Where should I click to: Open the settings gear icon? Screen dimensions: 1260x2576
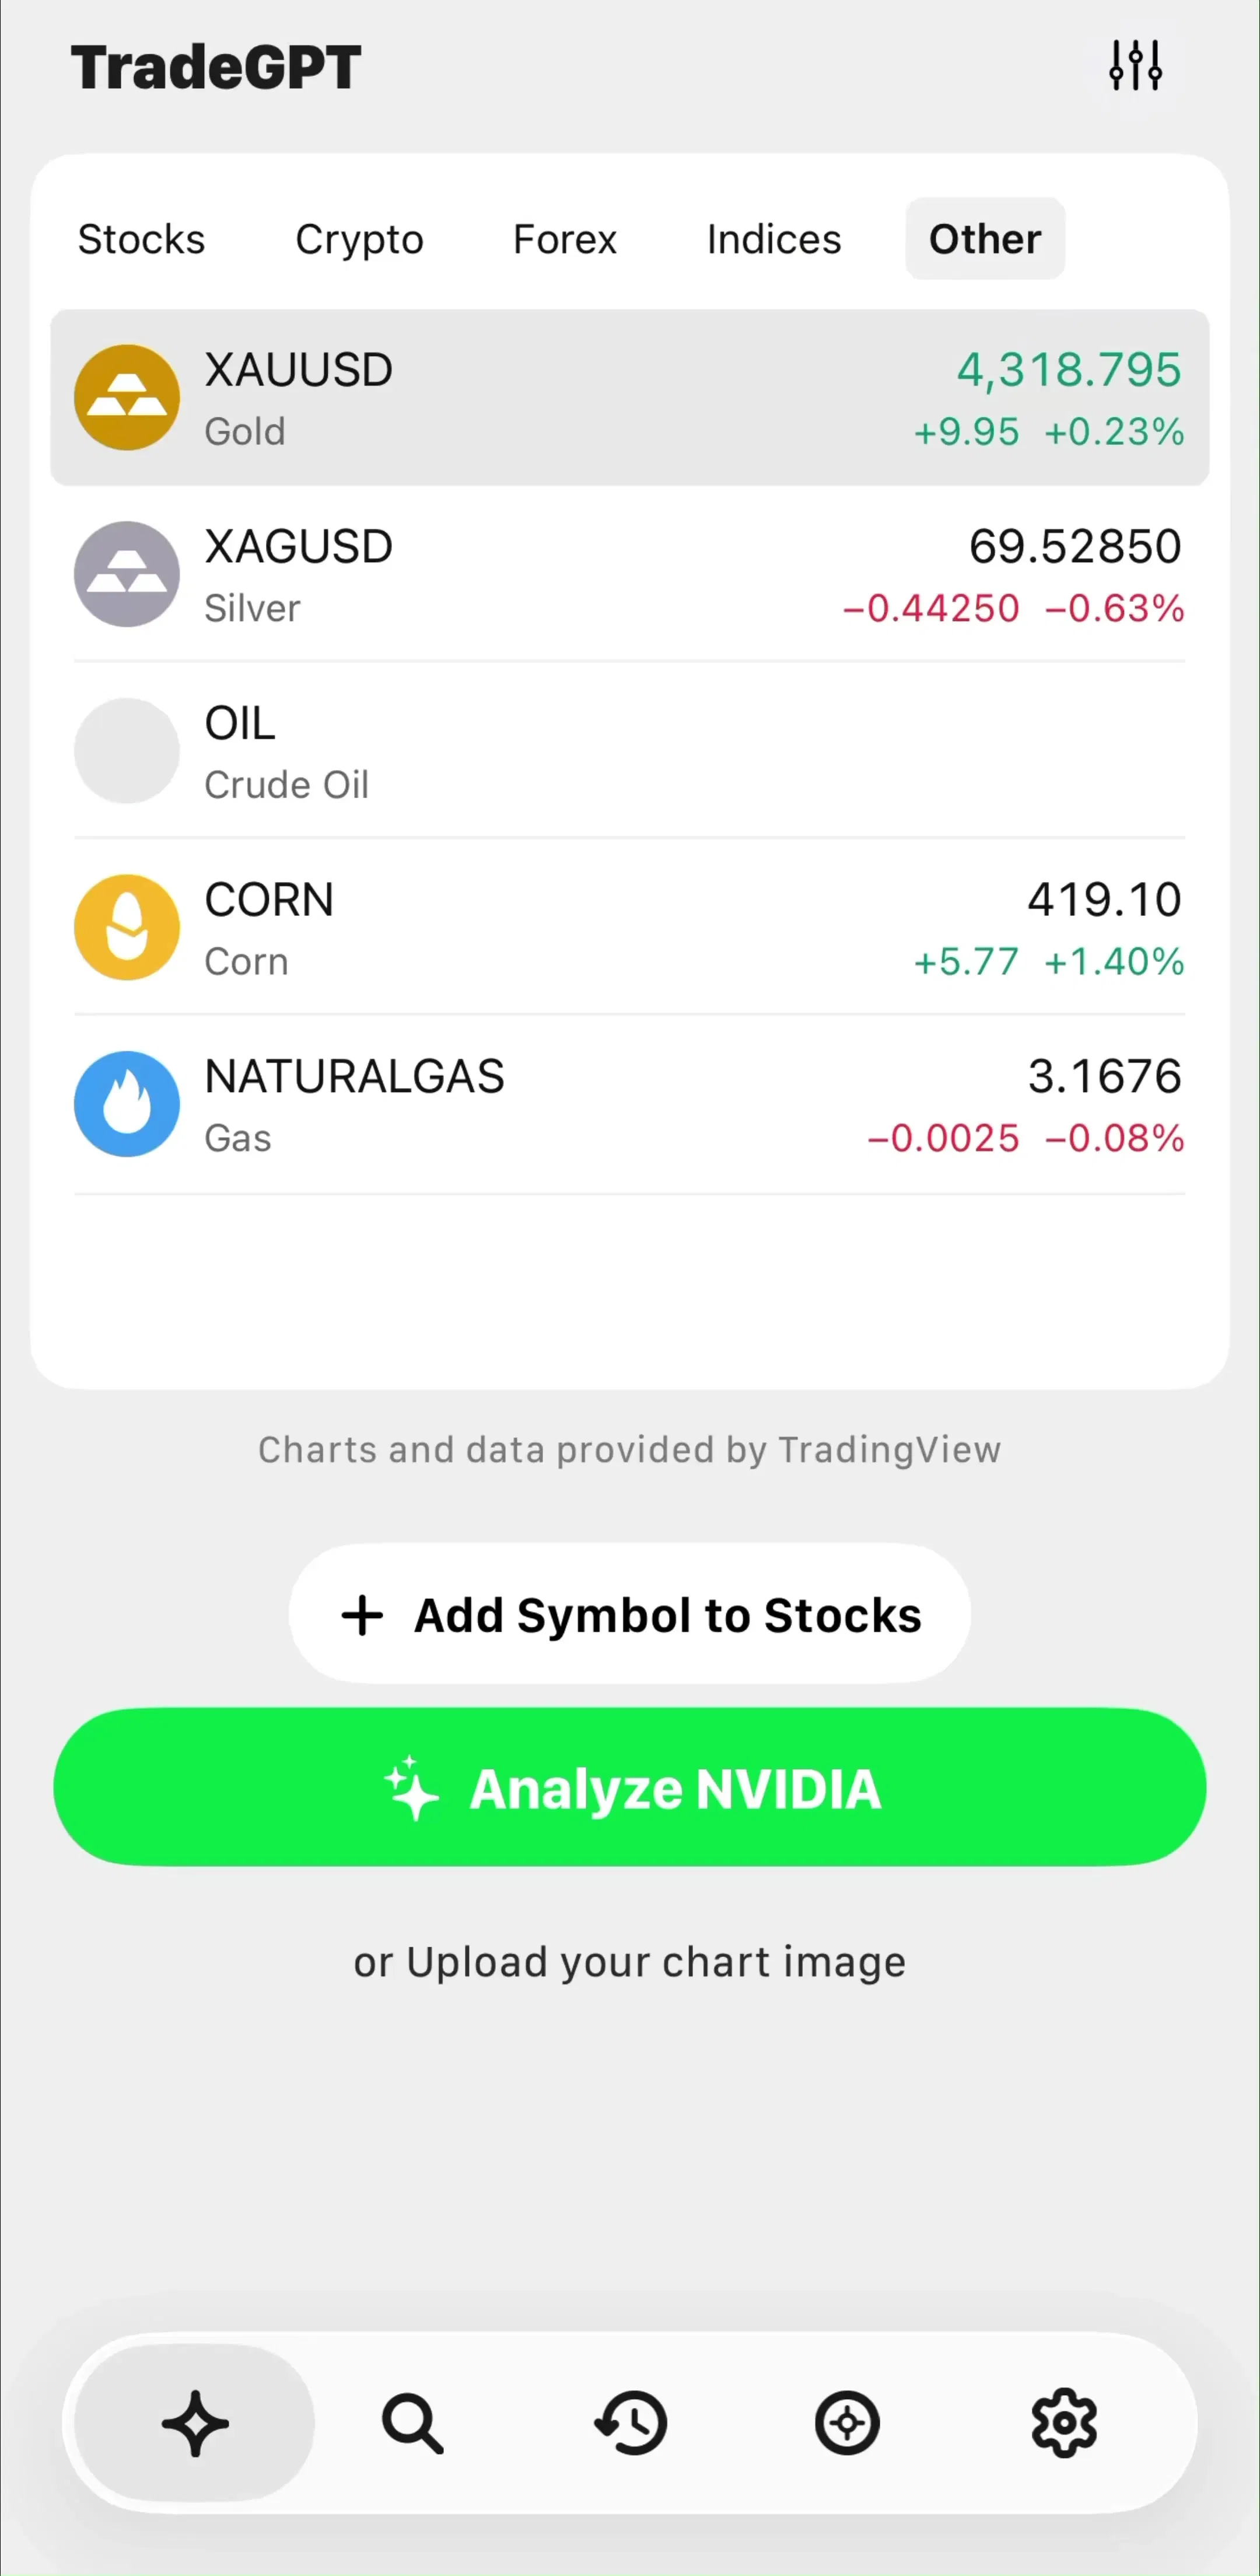(x=1064, y=2423)
